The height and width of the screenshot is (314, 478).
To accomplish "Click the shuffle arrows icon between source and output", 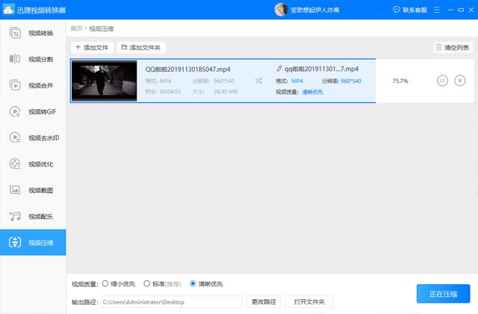I will [258, 81].
